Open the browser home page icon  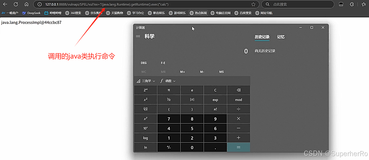(x=27, y=4)
